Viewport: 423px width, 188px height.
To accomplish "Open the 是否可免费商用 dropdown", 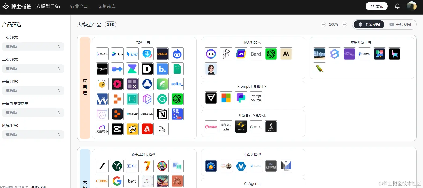I will coord(33,113).
